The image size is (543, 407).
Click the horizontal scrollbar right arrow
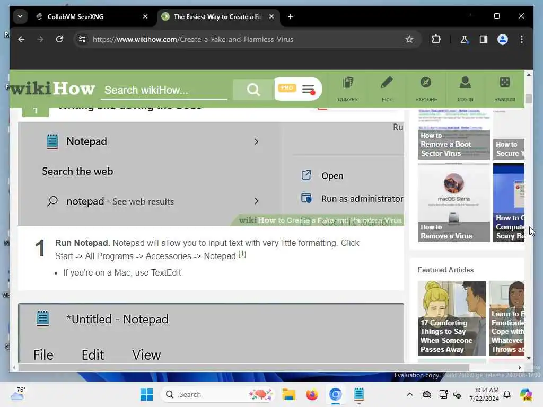tap(520, 368)
